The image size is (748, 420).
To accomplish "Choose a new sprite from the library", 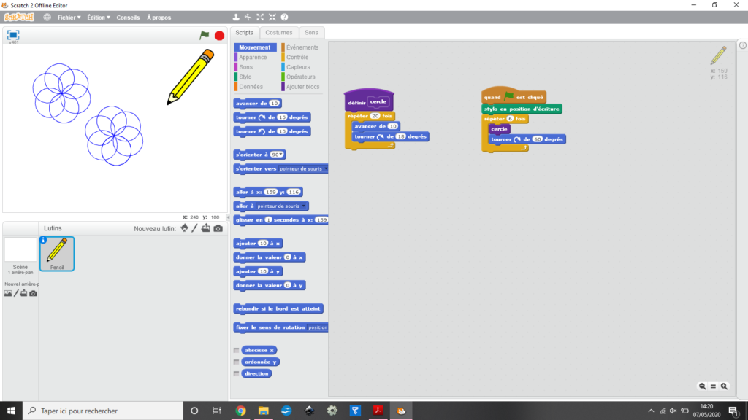I will (184, 229).
